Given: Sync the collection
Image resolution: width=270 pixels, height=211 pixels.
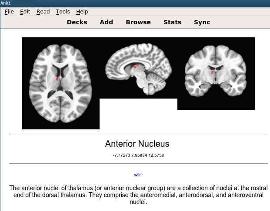Looking at the screenshot, I should (x=202, y=22).
